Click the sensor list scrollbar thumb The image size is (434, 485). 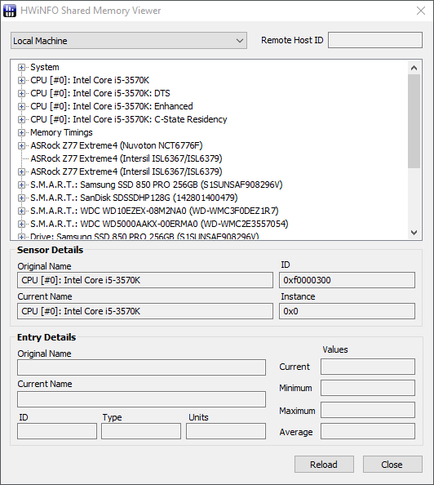tap(414, 121)
